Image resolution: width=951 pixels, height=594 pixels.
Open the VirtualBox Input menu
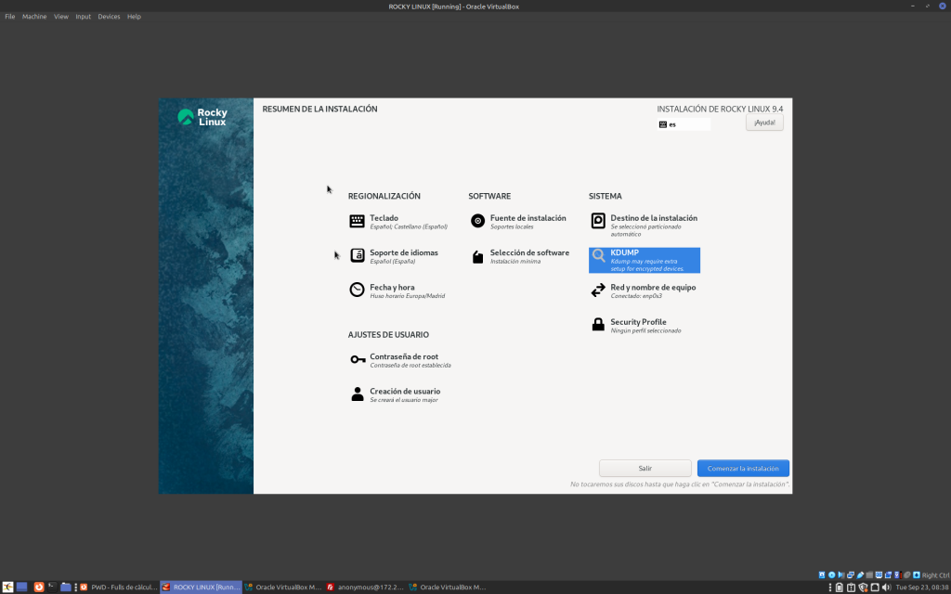pyautogui.click(x=84, y=17)
